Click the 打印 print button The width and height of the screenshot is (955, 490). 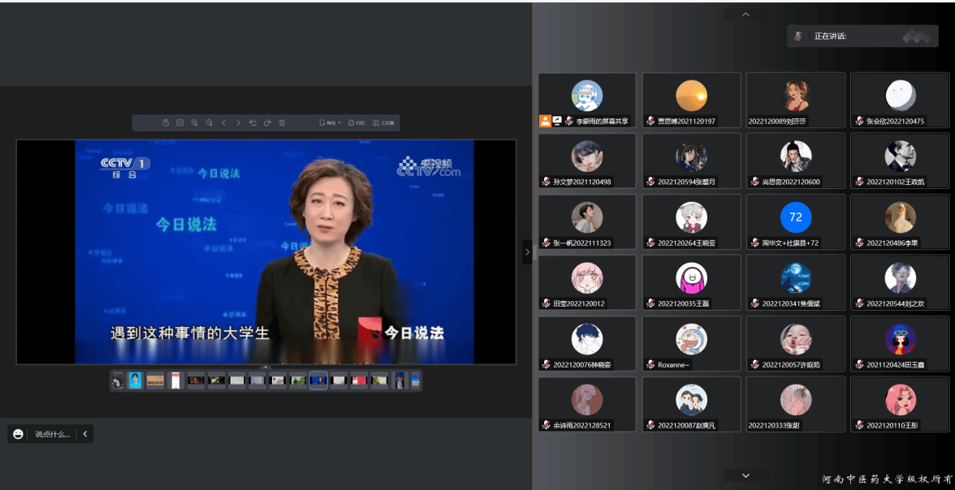(357, 122)
